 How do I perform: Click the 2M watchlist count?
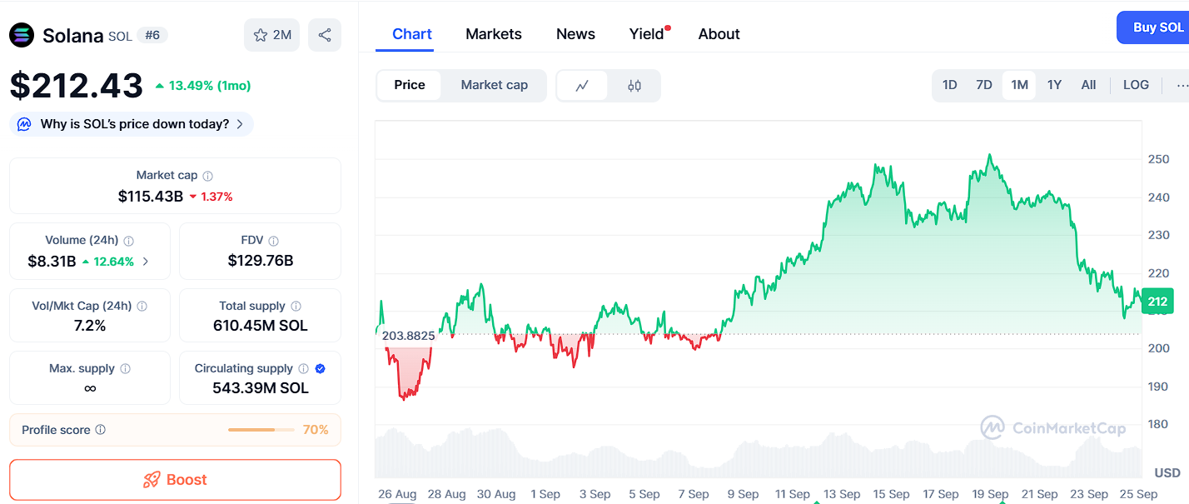pyautogui.click(x=282, y=35)
